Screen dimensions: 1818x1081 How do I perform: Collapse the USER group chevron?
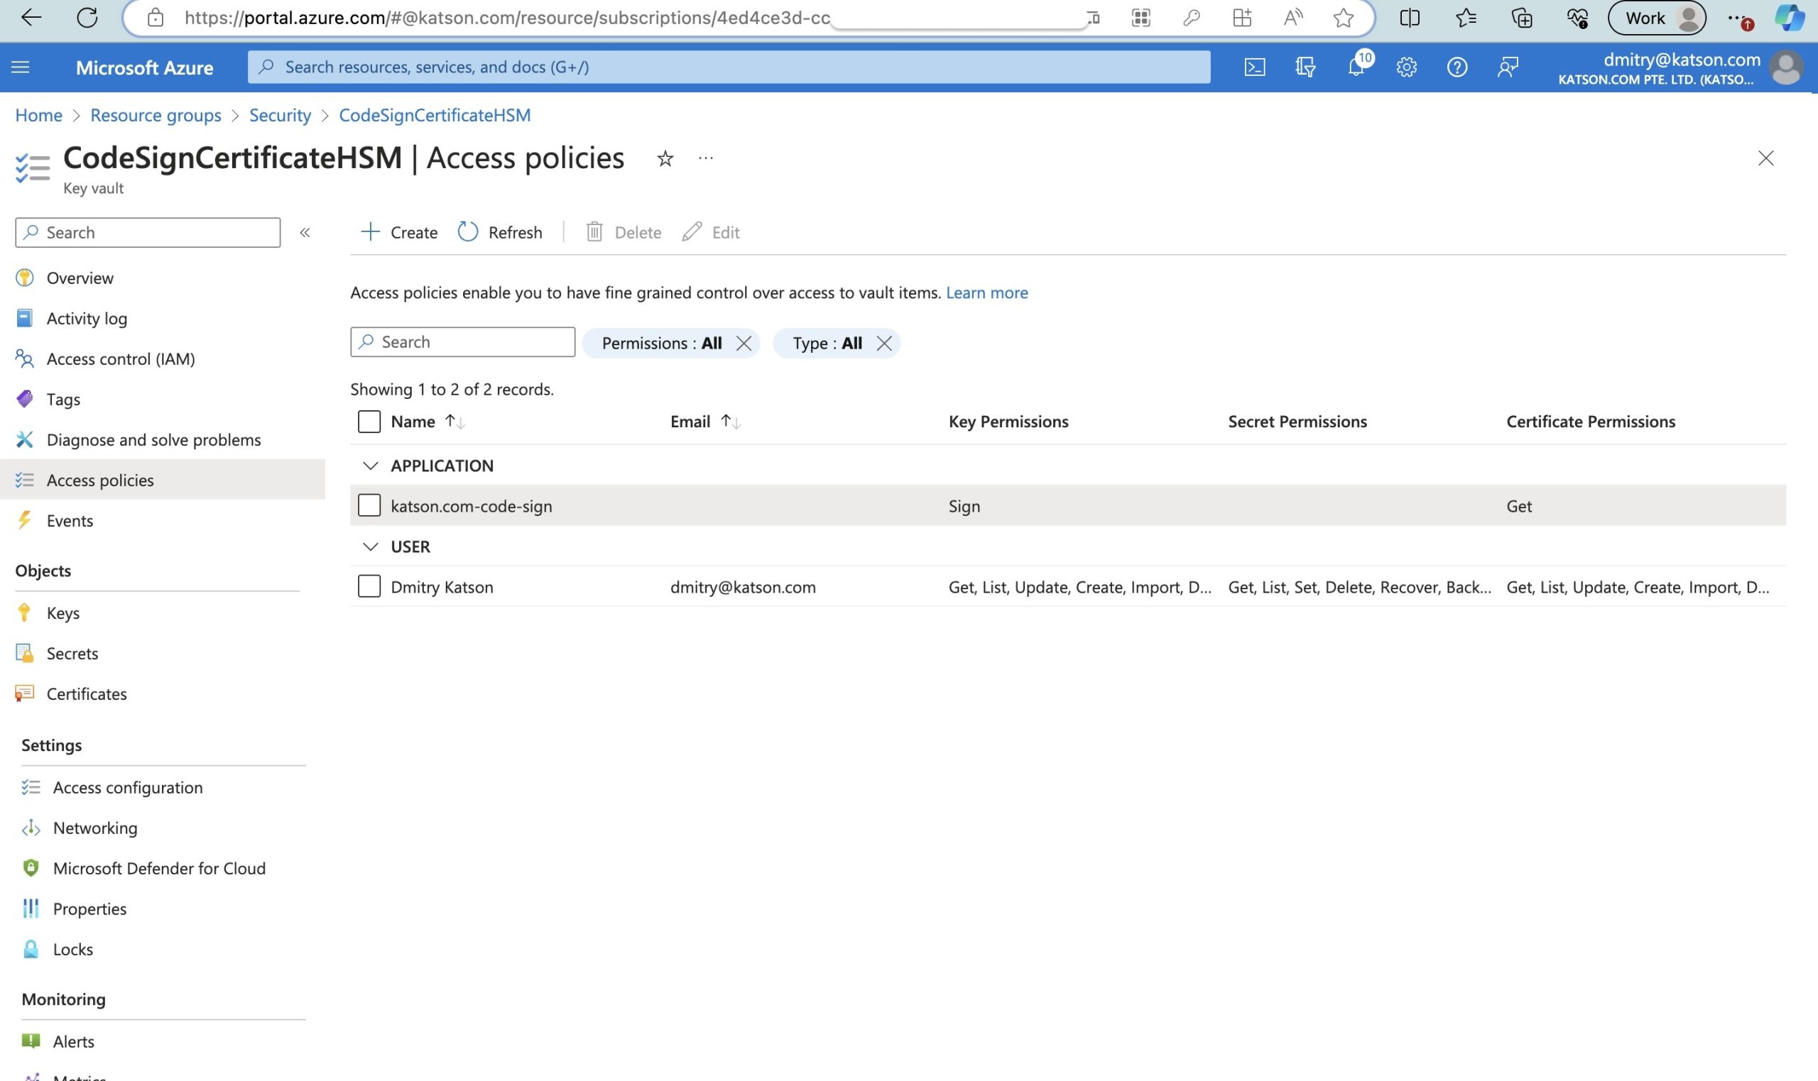pyautogui.click(x=371, y=547)
